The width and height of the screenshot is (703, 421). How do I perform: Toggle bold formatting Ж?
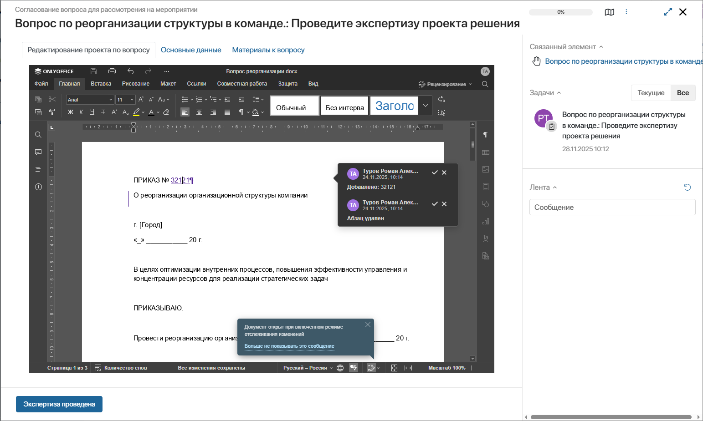point(71,112)
